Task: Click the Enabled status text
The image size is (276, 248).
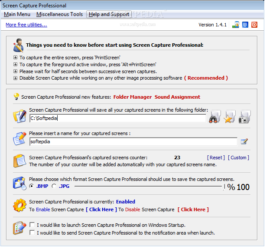Action: point(126,202)
